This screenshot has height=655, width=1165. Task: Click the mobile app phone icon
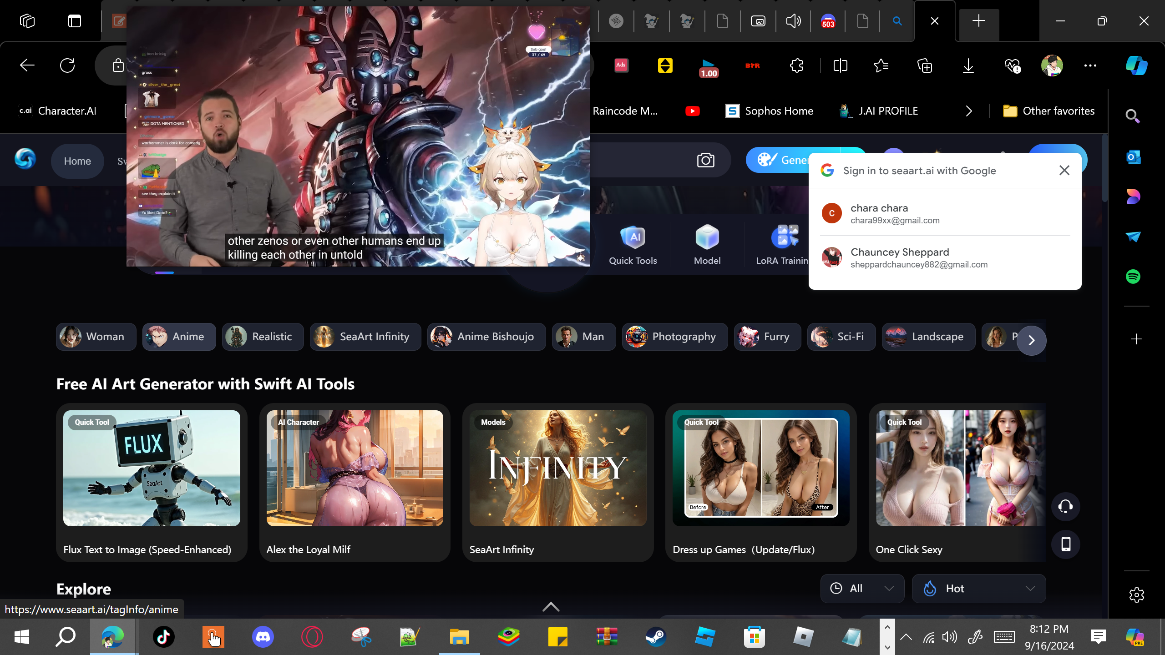(1065, 544)
